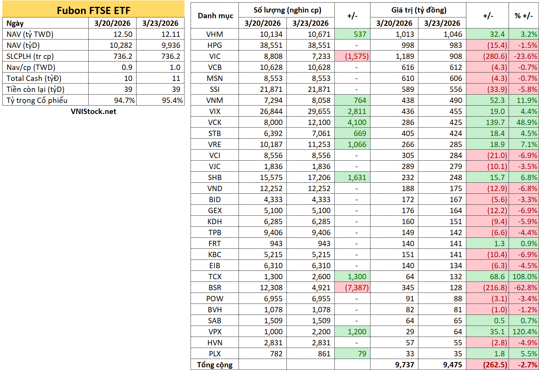Image resolution: width=539 pixels, height=370 pixels.
Task: Select the HPG ticker cell
Action: pos(215,45)
